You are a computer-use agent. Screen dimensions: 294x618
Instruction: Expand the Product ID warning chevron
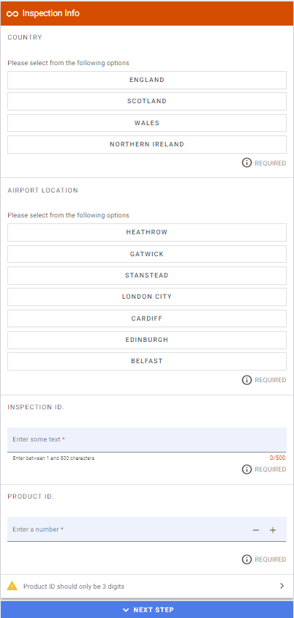(x=282, y=586)
